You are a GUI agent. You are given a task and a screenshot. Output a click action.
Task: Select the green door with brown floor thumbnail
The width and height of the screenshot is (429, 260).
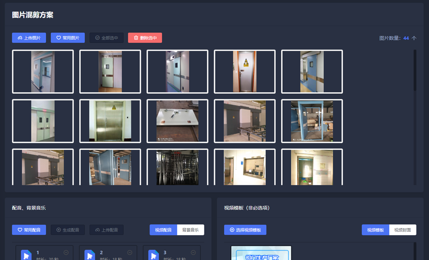(110, 71)
